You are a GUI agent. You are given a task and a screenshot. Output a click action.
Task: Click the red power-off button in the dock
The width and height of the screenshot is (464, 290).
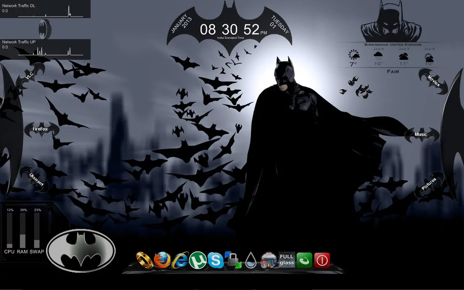click(322, 260)
